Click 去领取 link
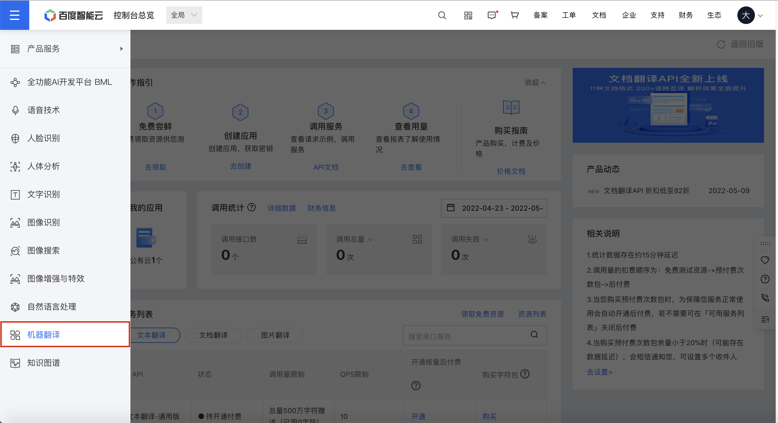 [x=155, y=167]
